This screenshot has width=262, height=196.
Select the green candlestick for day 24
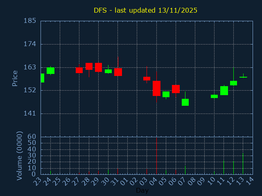tap(50, 71)
